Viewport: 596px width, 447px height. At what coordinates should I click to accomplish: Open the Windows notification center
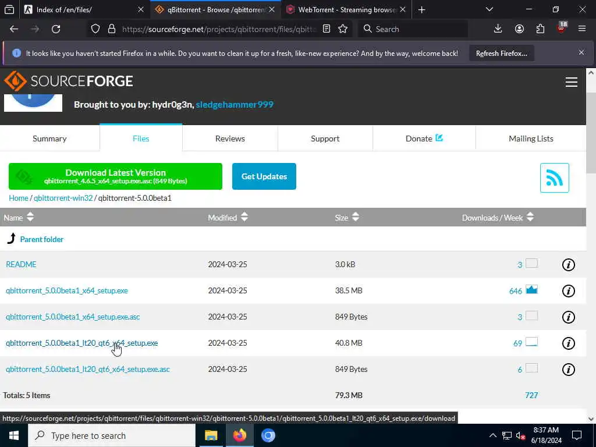tap(577, 435)
